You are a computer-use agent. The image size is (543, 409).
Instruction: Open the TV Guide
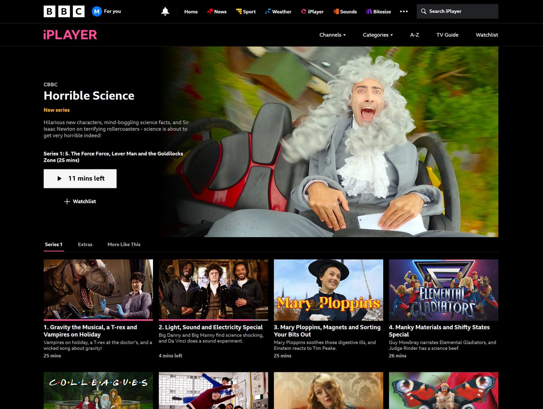[448, 35]
